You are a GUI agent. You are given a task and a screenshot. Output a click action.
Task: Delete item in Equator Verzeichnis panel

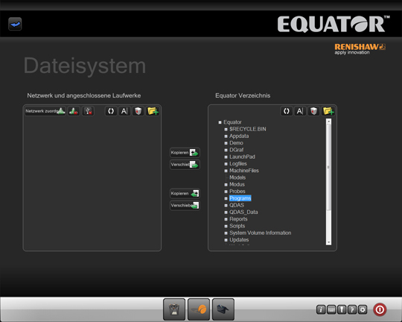tap(314, 111)
